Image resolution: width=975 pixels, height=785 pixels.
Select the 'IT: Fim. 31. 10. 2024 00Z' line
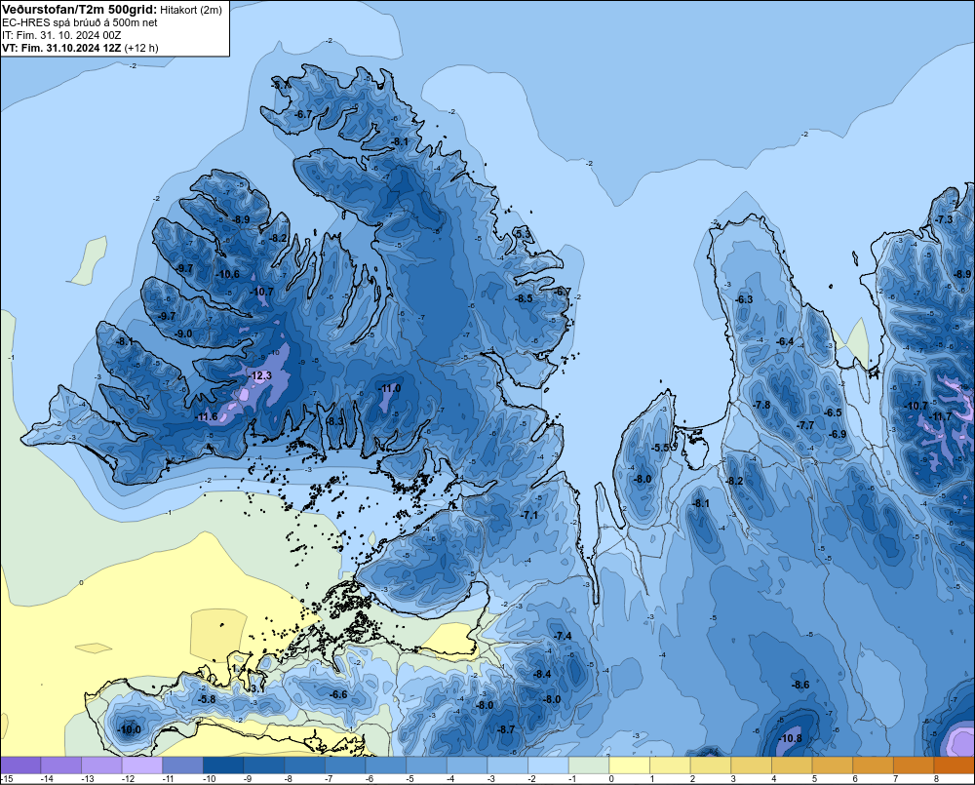pyautogui.click(x=61, y=35)
